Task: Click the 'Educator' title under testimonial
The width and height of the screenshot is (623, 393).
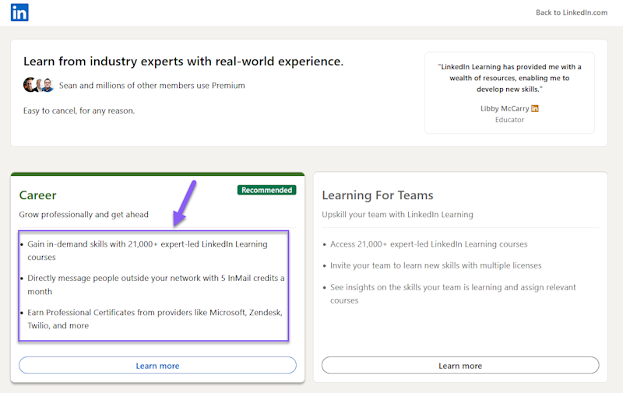Action: pyautogui.click(x=509, y=120)
